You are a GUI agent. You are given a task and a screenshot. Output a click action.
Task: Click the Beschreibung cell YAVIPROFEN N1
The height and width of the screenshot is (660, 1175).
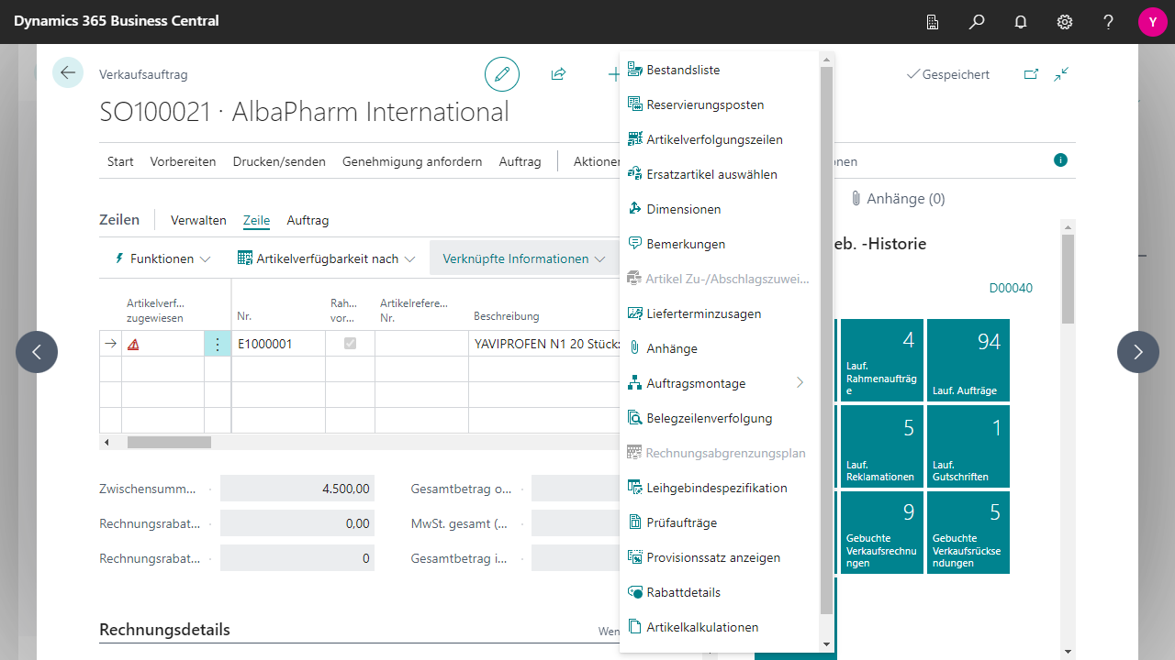point(544,345)
